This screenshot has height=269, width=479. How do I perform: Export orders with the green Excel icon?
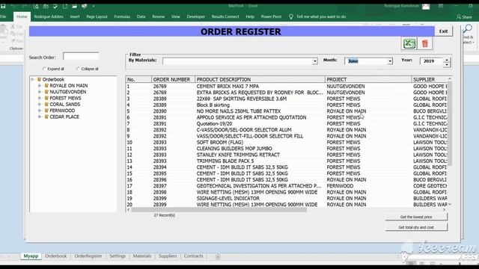[x=409, y=43]
